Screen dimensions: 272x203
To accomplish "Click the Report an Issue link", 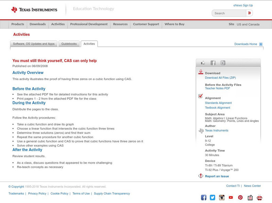I will [x=217, y=176].
